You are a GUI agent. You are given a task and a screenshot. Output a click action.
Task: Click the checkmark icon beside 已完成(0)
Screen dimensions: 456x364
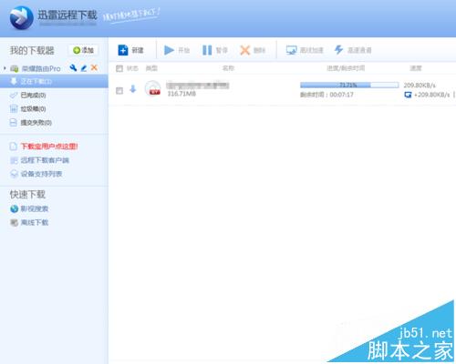click(14, 96)
